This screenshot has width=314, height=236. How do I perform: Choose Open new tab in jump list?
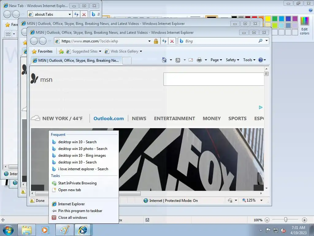click(x=83, y=190)
